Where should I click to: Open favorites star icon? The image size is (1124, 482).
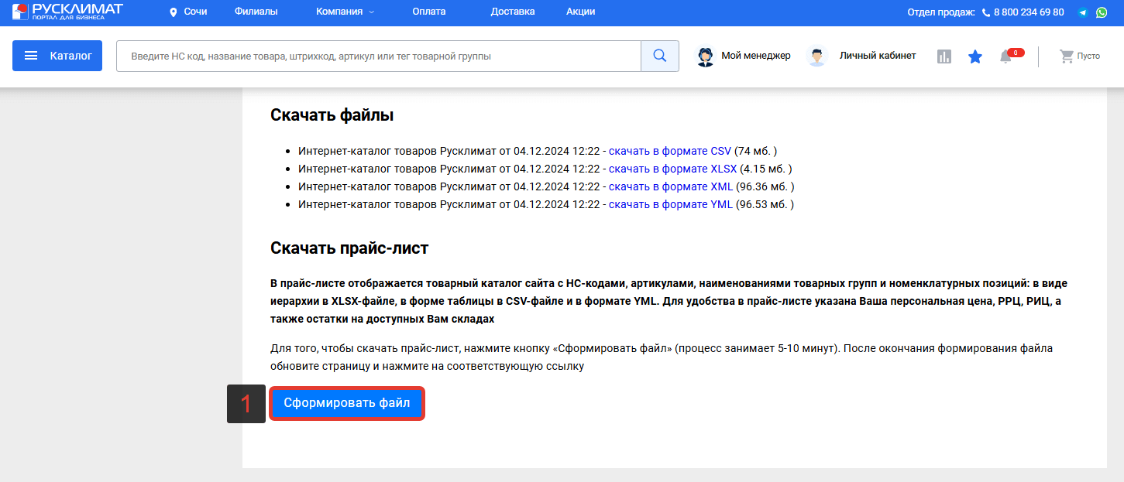tap(975, 56)
